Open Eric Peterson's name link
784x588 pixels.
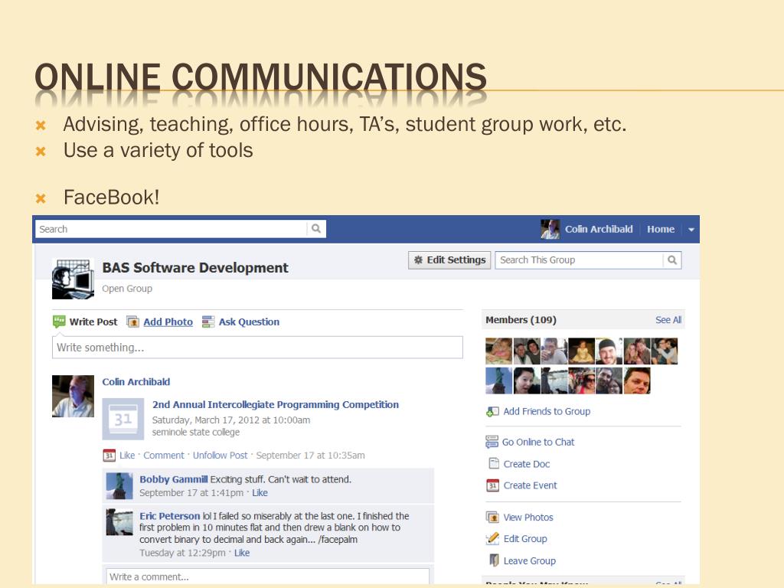click(x=169, y=516)
